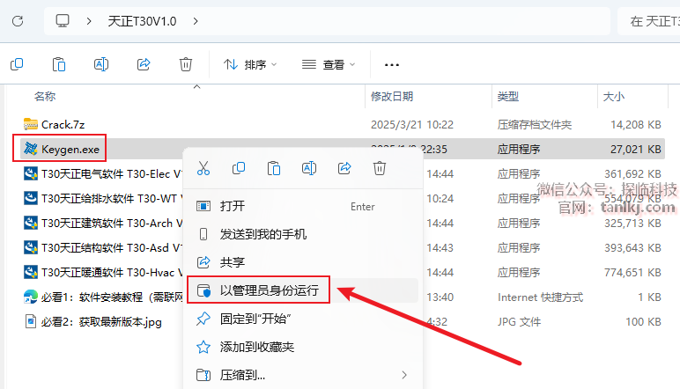Select T30天正电气软件 T30-Elec installer
The height and width of the screenshot is (389, 680).
pos(112,174)
